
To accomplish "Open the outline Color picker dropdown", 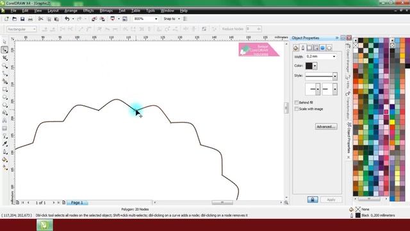I will (x=315, y=65).
